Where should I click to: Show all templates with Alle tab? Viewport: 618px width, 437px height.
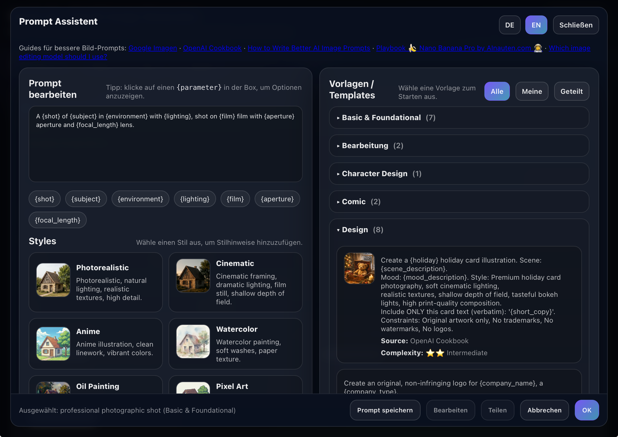pos(497,92)
